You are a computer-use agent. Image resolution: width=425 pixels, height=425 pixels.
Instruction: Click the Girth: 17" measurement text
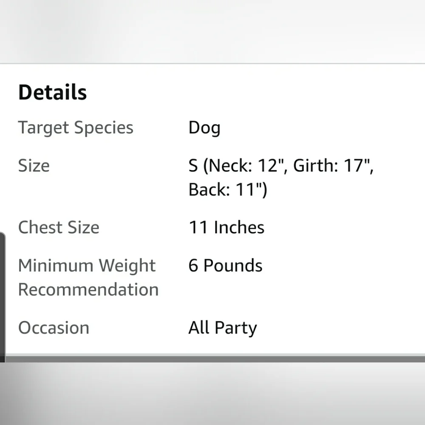(332, 165)
